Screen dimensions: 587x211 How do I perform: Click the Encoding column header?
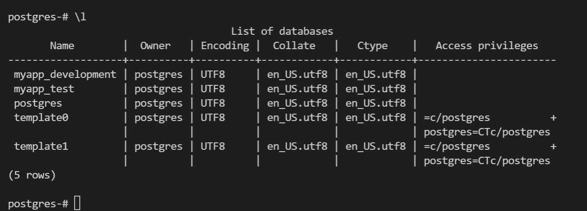pyautogui.click(x=225, y=46)
